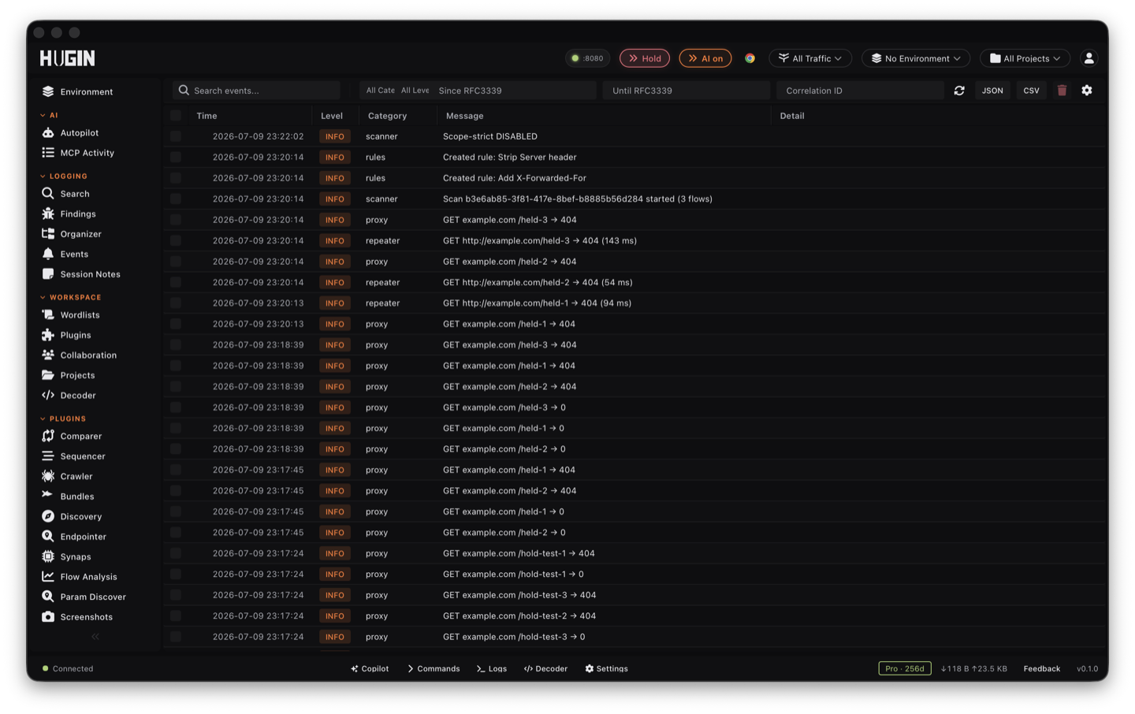
Task: Open Autopilot in the sidebar
Action: 79,133
